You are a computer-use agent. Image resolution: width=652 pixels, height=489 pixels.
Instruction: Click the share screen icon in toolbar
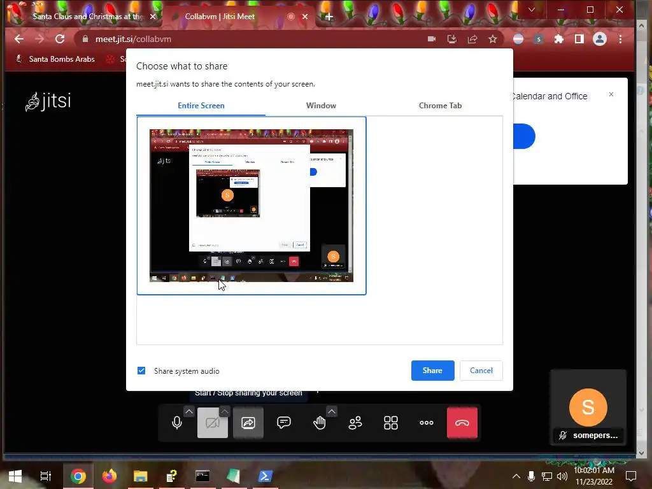click(248, 423)
